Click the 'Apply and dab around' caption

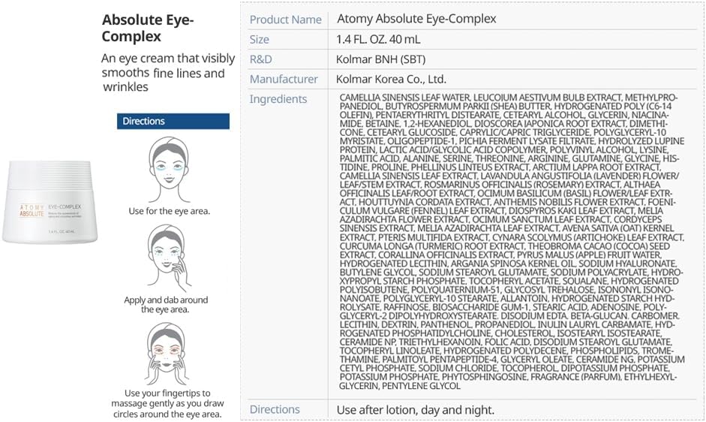(x=166, y=300)
